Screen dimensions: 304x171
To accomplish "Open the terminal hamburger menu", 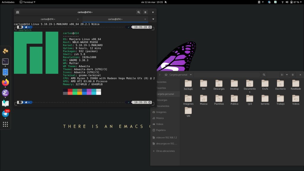I will click(145, 12).
